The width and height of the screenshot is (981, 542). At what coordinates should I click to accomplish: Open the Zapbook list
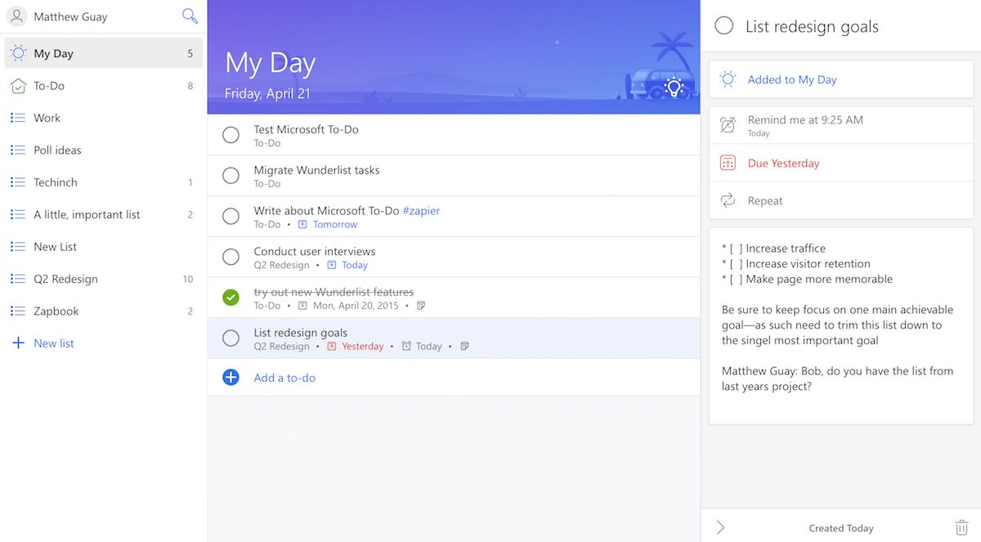point(56,311)
